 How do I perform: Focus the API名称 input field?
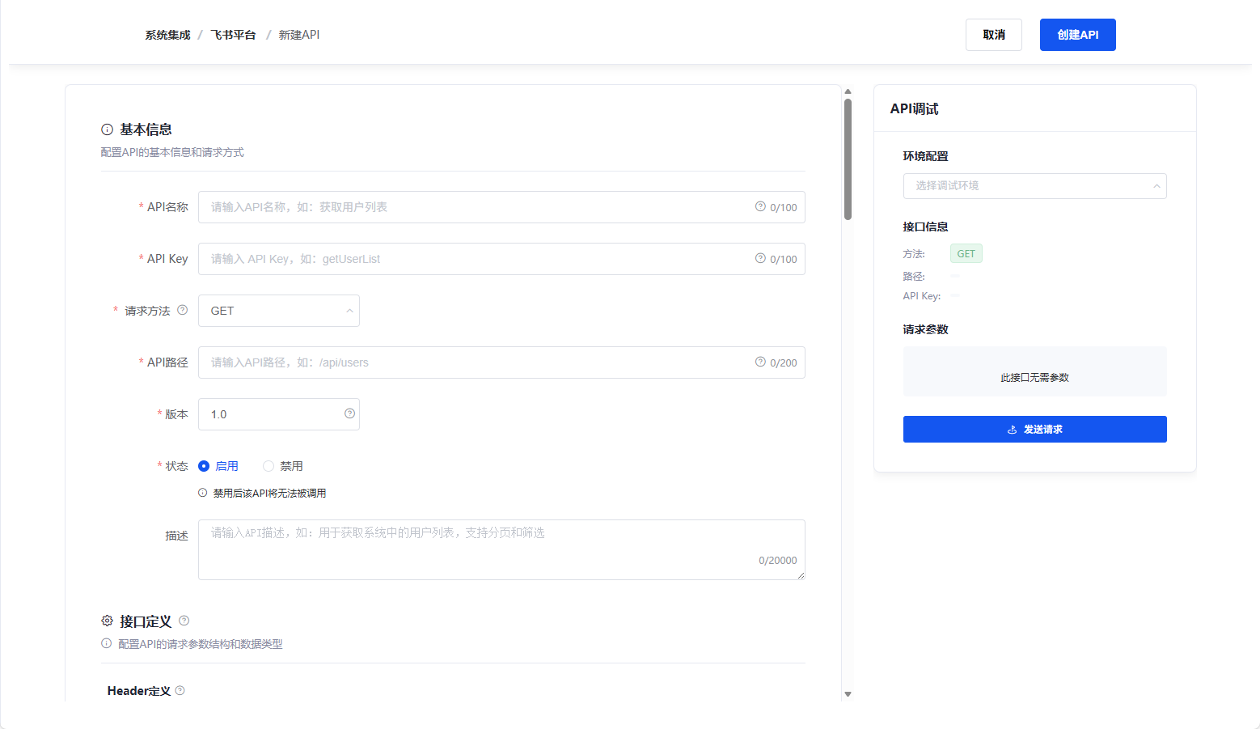point(501,207)
